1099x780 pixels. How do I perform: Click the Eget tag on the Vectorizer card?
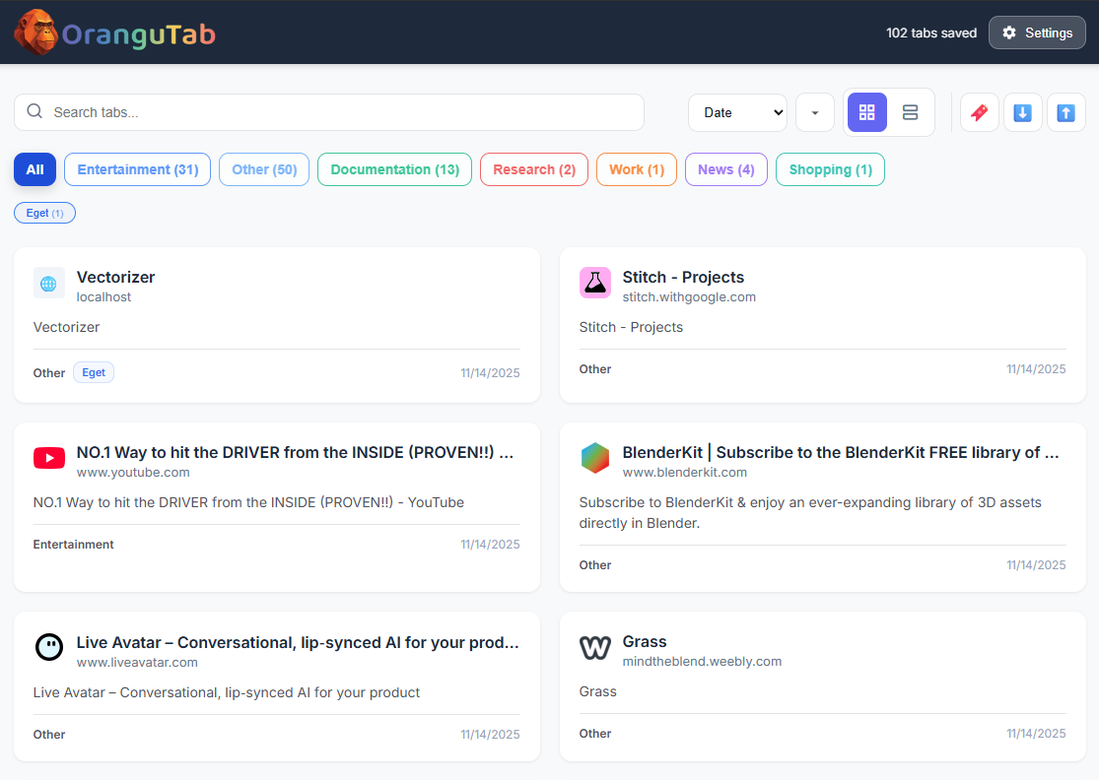(93, 372)
